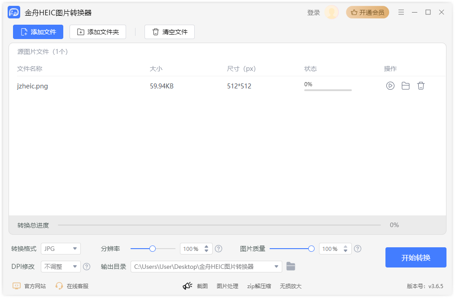Viewport: 455px width, 298px height.
Task: Expand the 输出目录 path dropdown
Action: 277,266
